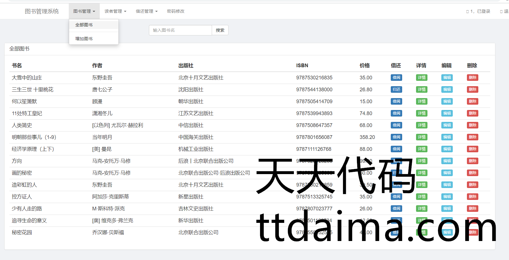The image size is (509, 260).
Task: Open the 图书管理 dropdown menu
Action: click(84, 11)
